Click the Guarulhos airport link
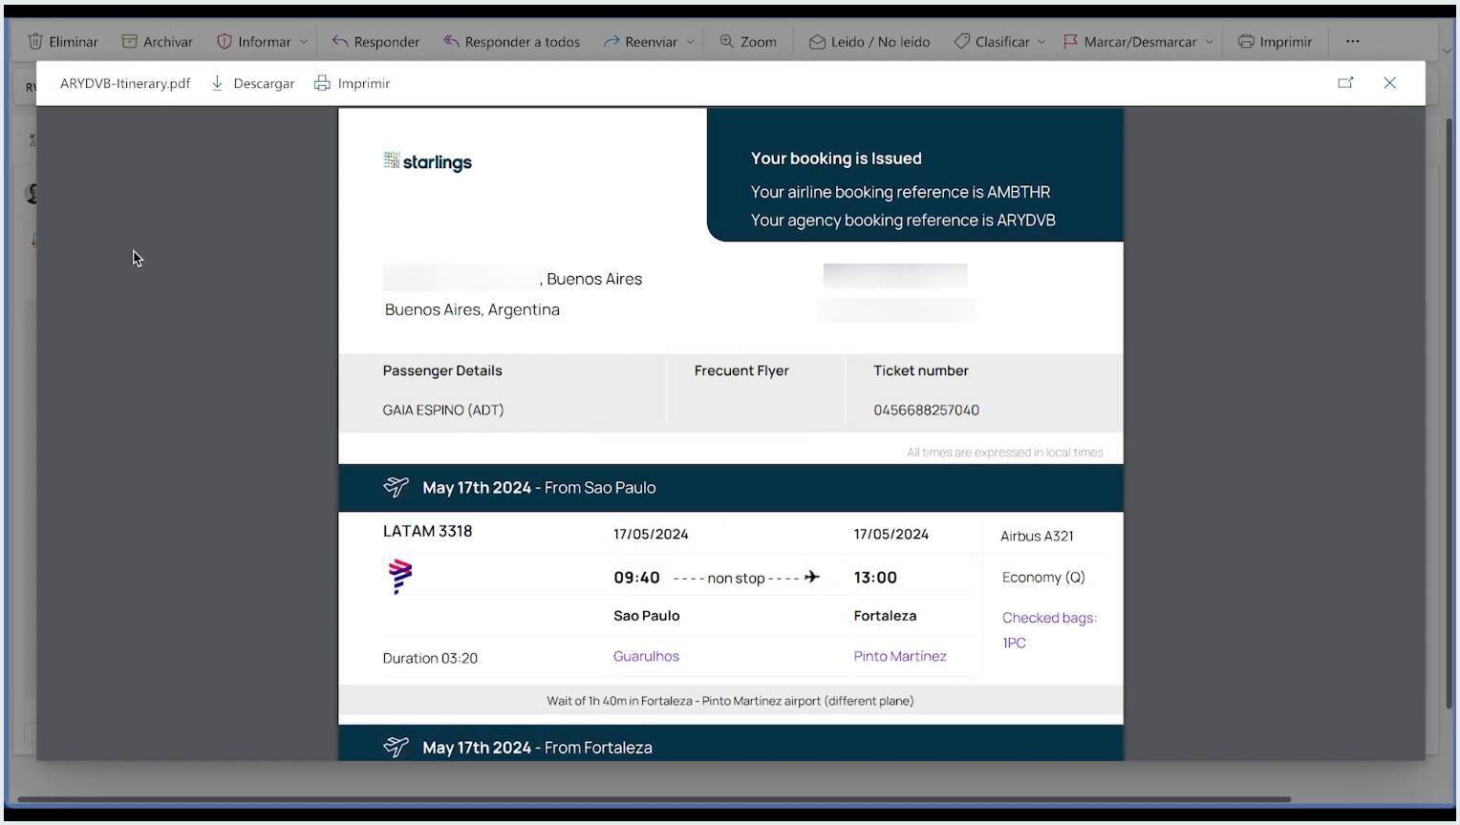Screen dimensions: 1460x825 tap(646, 656)
